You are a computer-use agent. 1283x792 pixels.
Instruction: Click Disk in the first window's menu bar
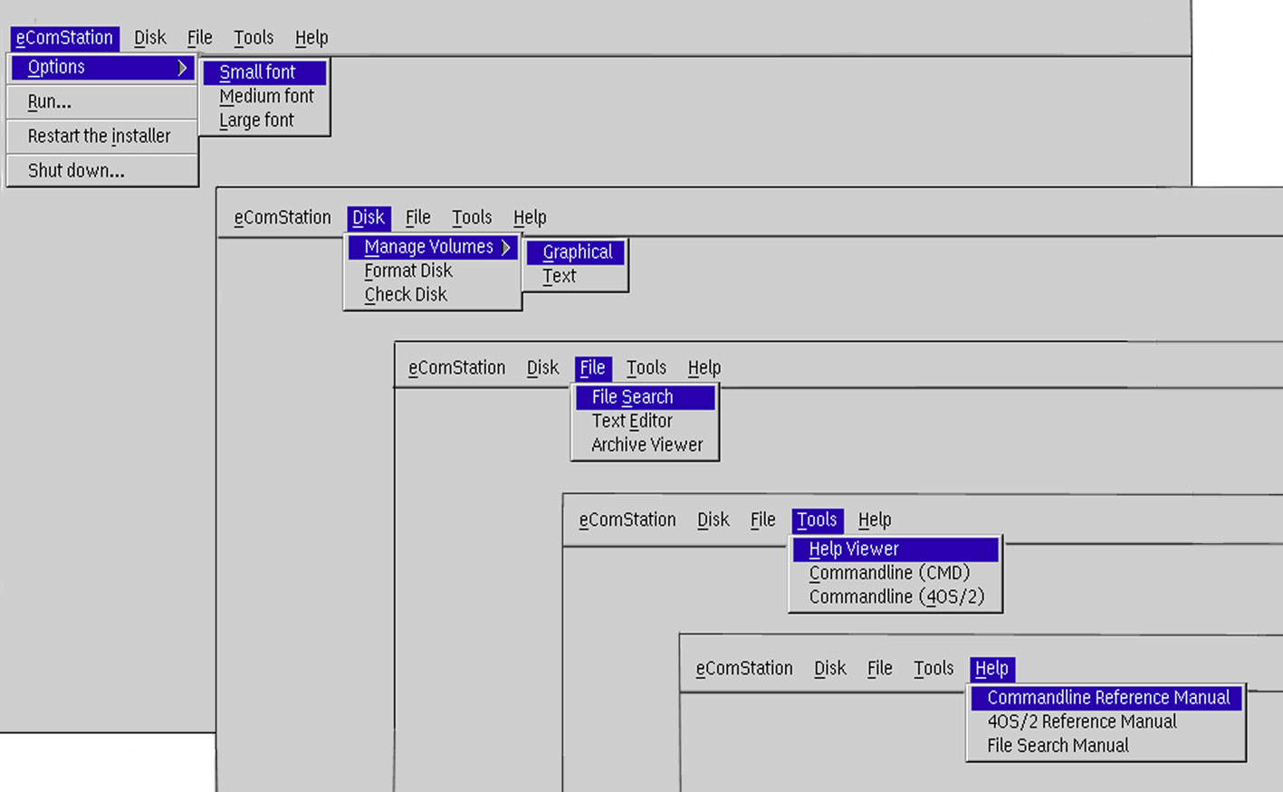coord(150,38)
